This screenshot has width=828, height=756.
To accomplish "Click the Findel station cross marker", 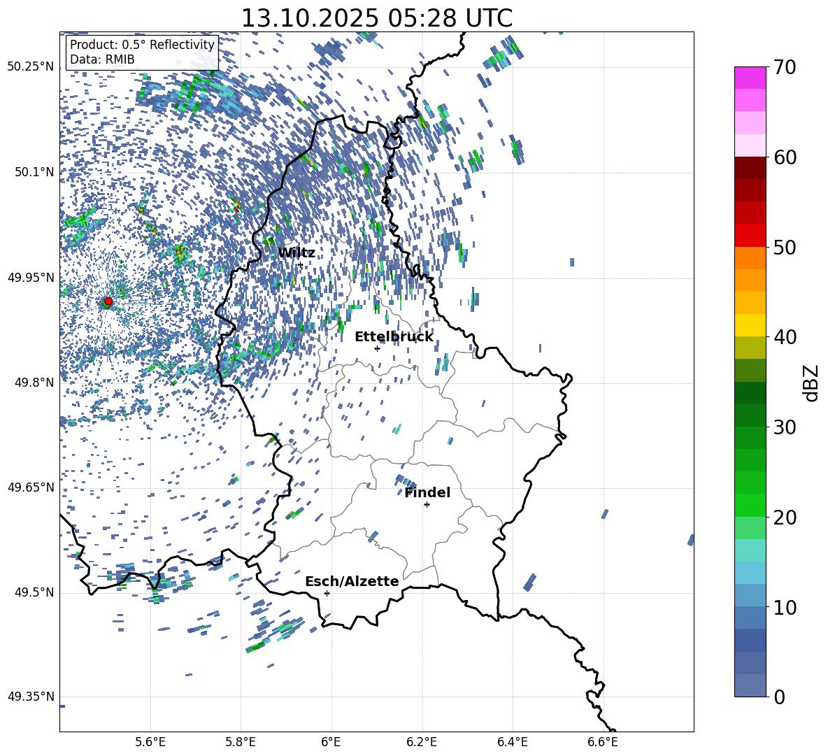I will (427, 505).
